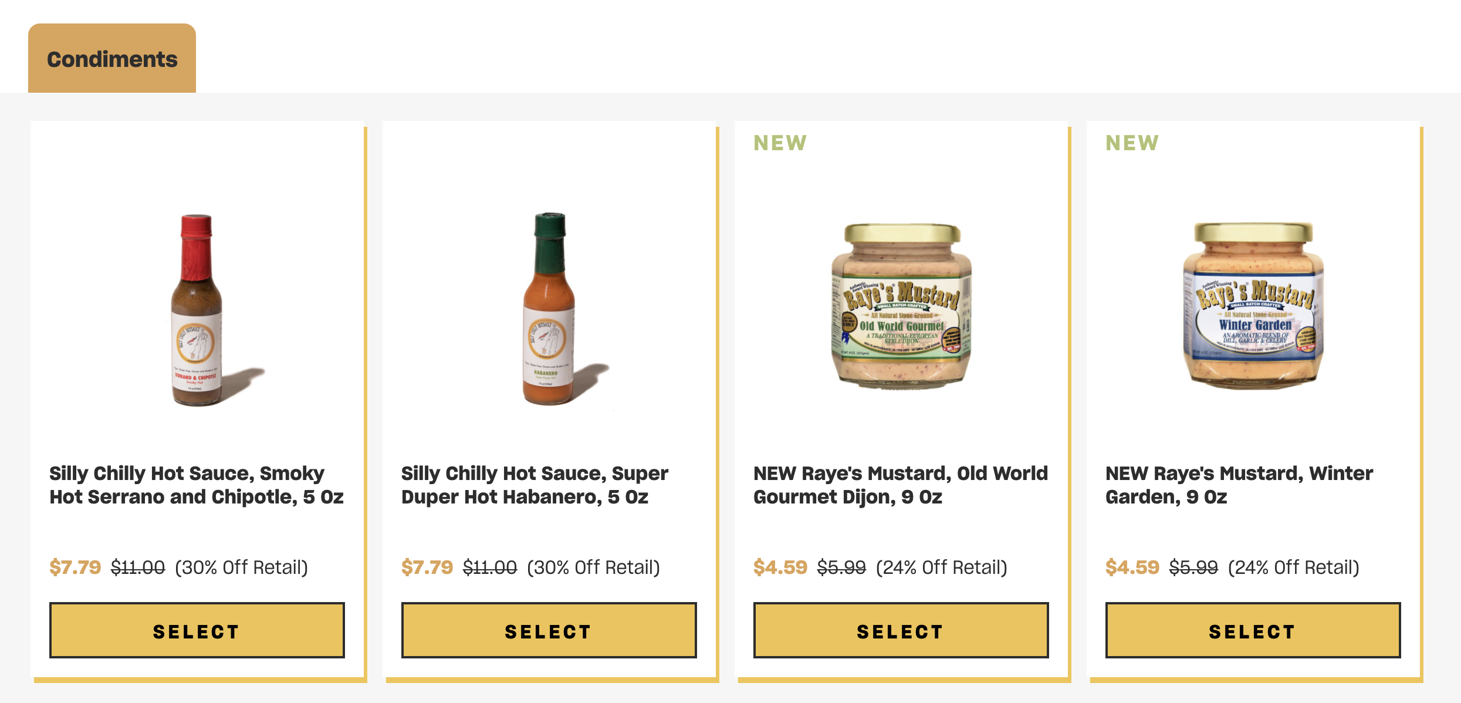Select the Smoky Hot Serrano and Chipotle sauce

point(197,631)
